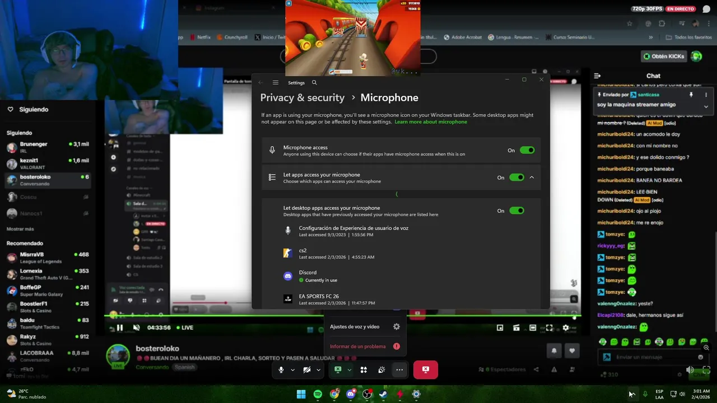Go back to Privacy & security
Image resolution: width=717 pixels, height=403 pixels.
[302, 97]
